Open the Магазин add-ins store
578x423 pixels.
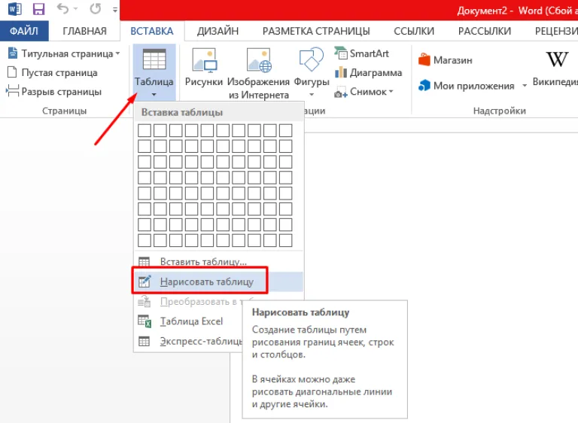click(445, 59)
